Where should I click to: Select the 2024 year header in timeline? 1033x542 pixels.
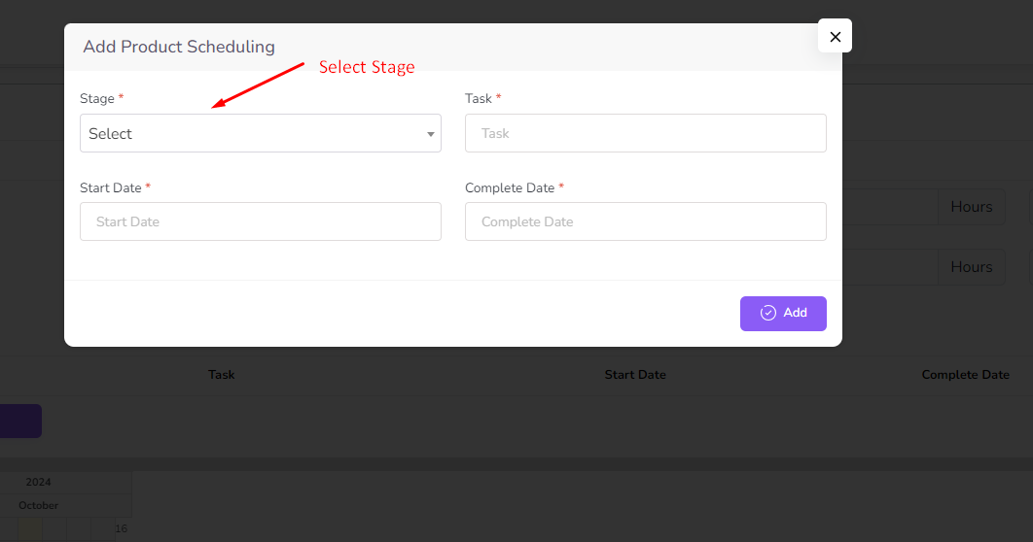[x=39, y=482]
